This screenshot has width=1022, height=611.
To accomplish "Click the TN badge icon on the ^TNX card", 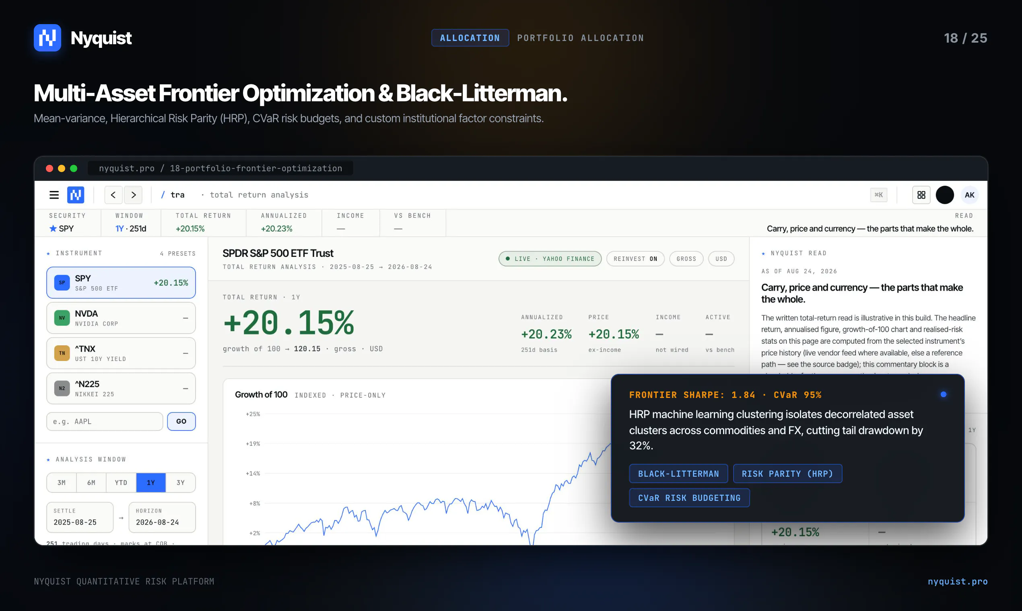I will (x=62, y=353).
